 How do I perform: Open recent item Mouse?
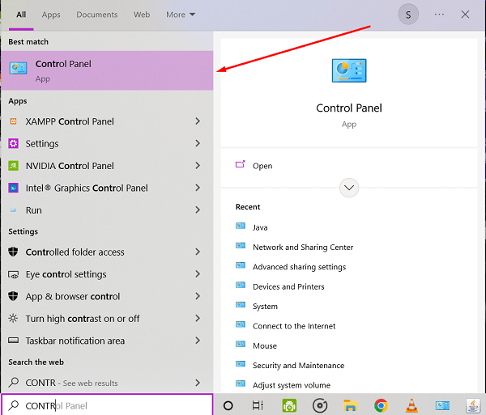point(265,345)
